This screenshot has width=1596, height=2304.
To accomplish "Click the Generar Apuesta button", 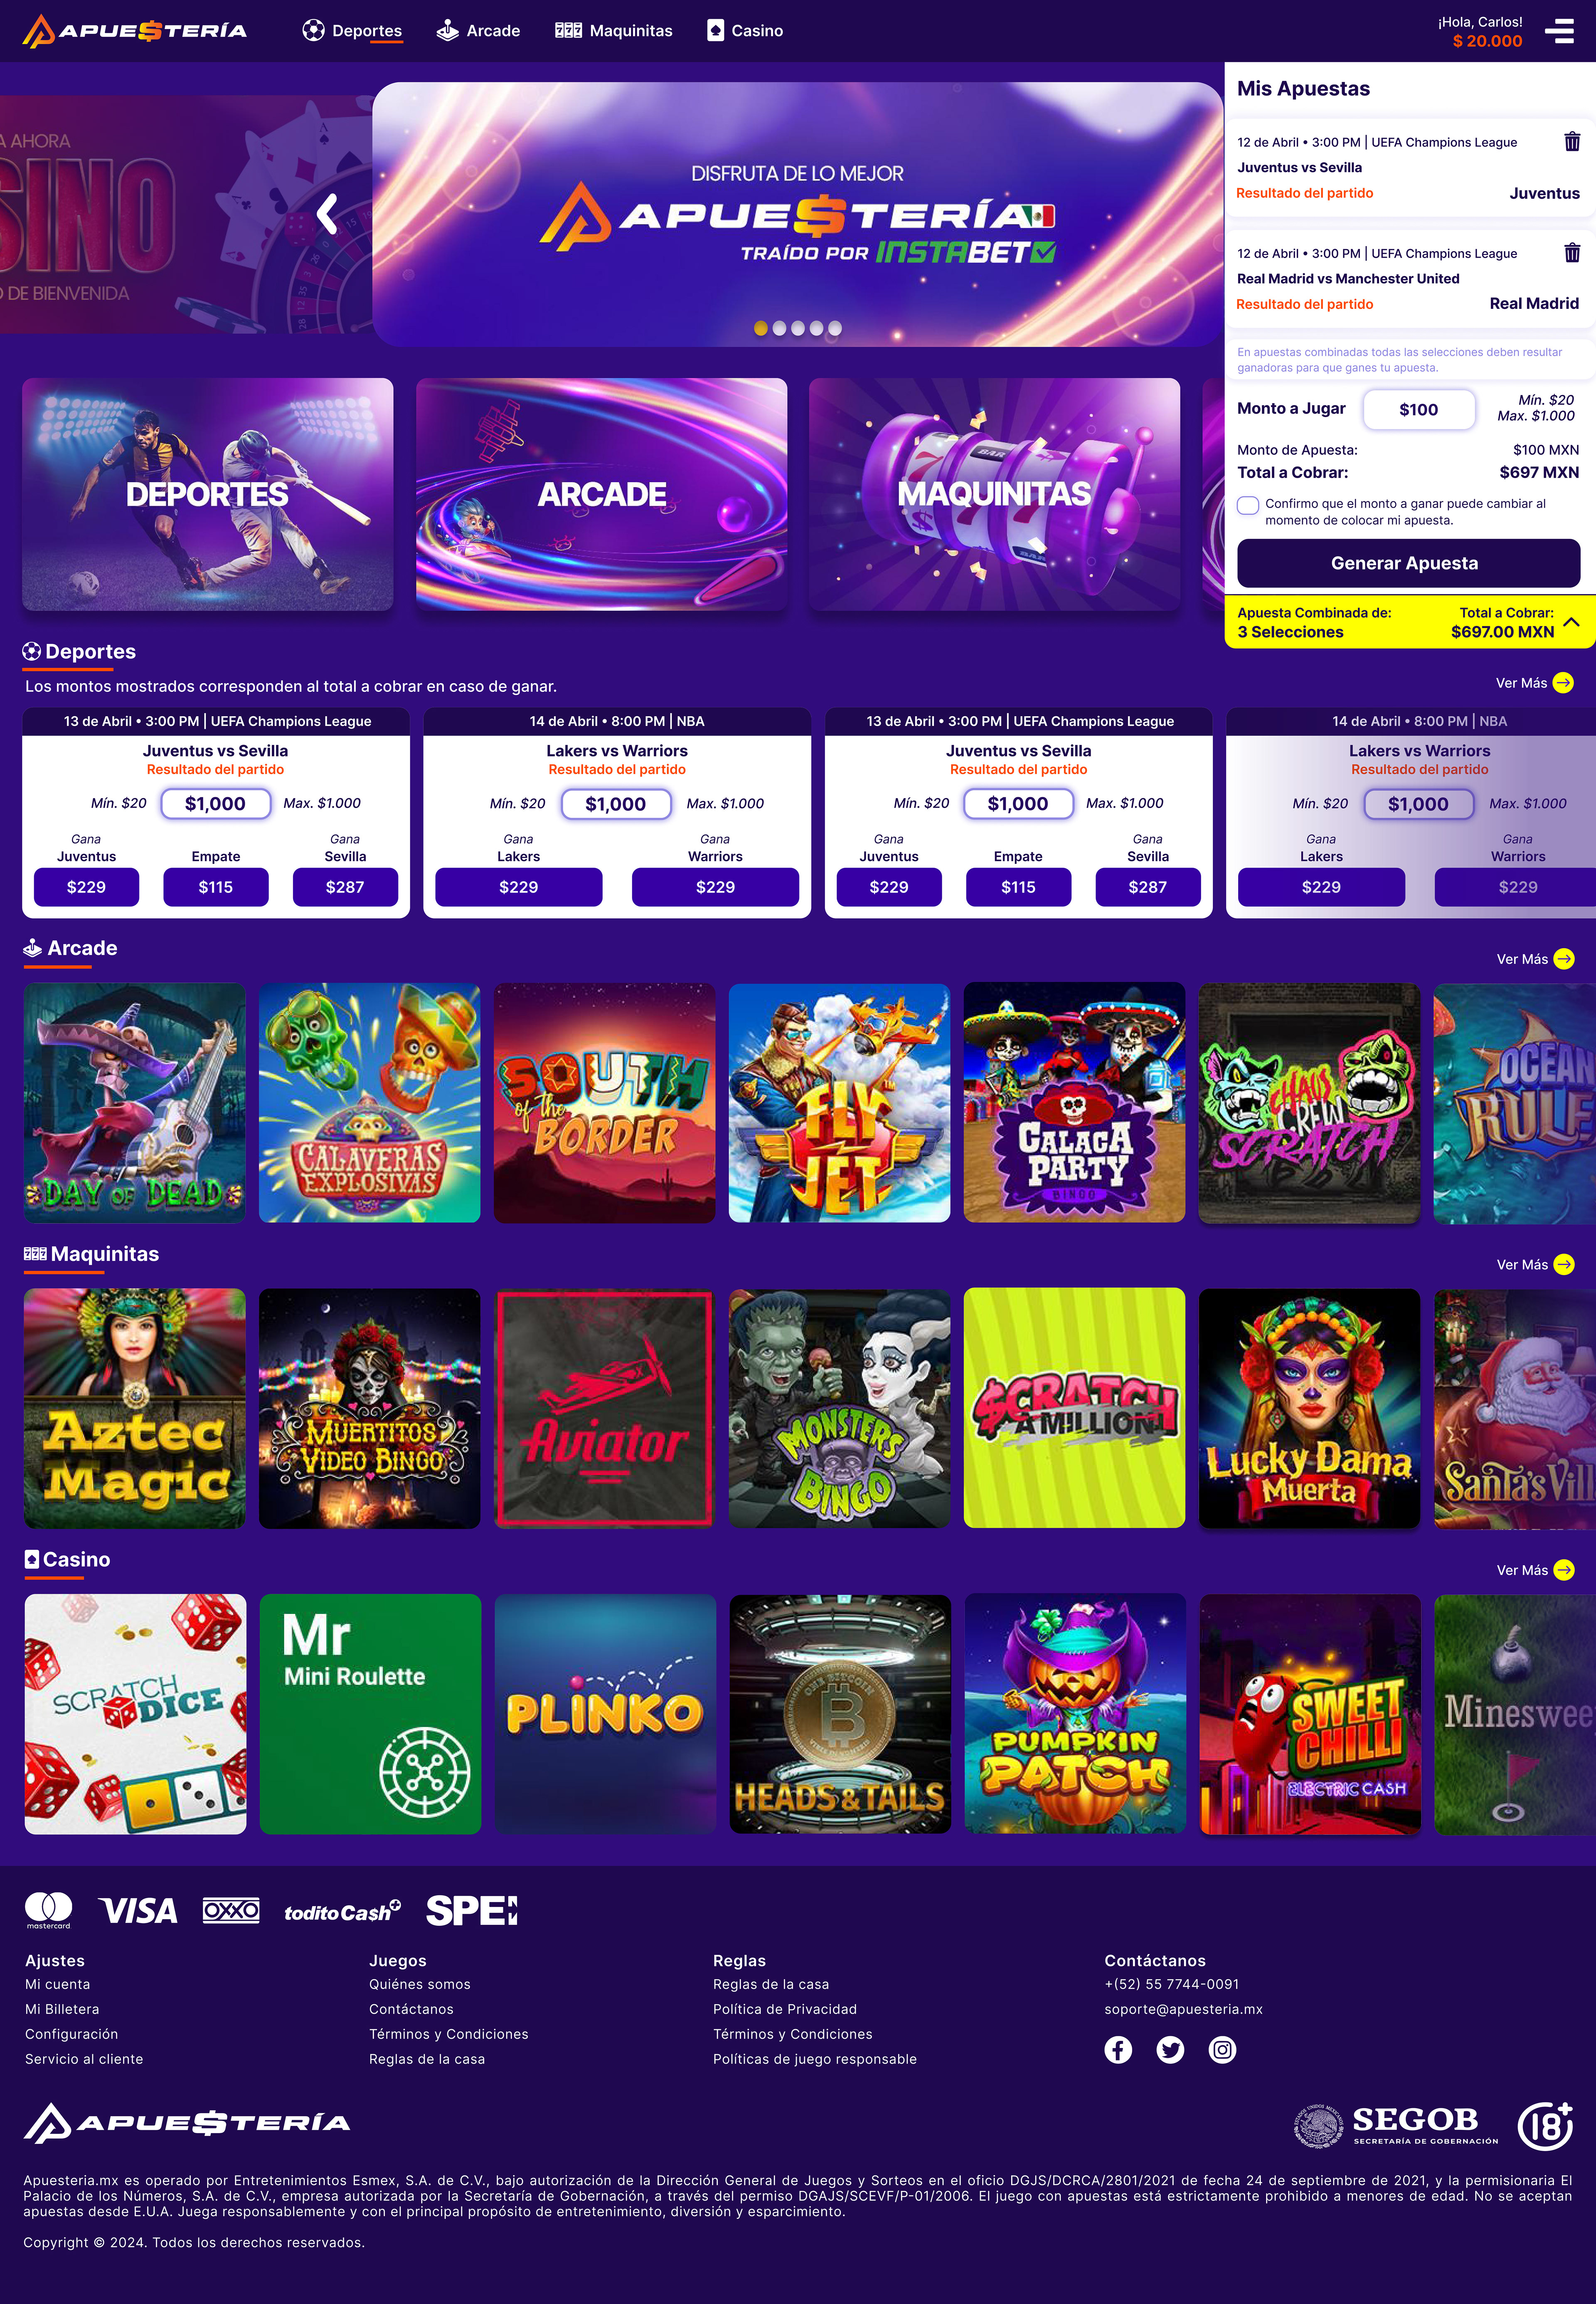I will click(1408, 563).
